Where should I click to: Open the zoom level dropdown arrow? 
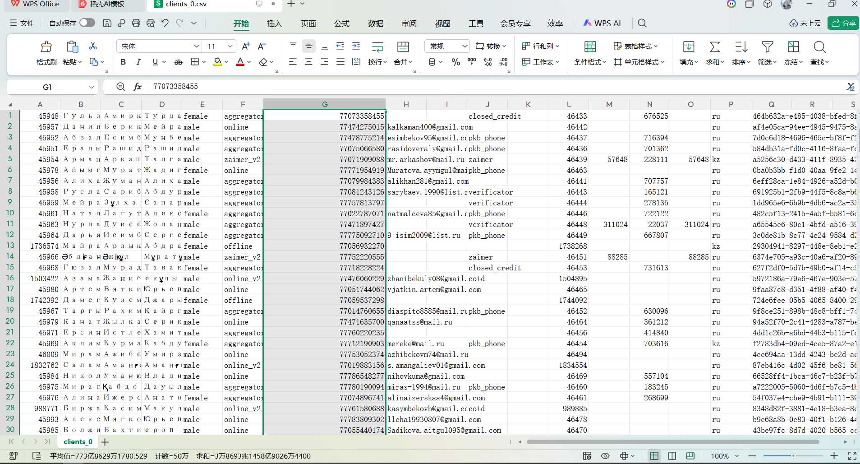[736, 456]
